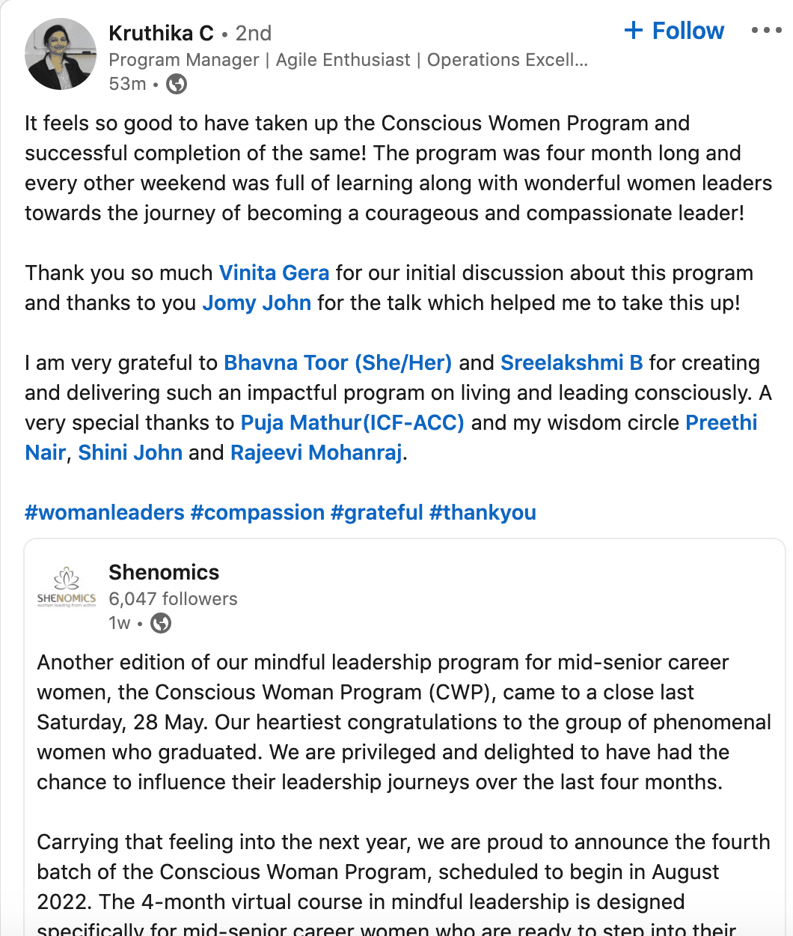Click the globe visibility icon beside 53m

tap(177, 84)
